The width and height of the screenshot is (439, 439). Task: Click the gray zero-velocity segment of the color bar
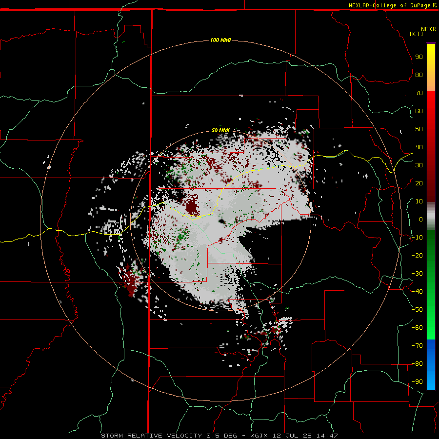tap(431, 216)
